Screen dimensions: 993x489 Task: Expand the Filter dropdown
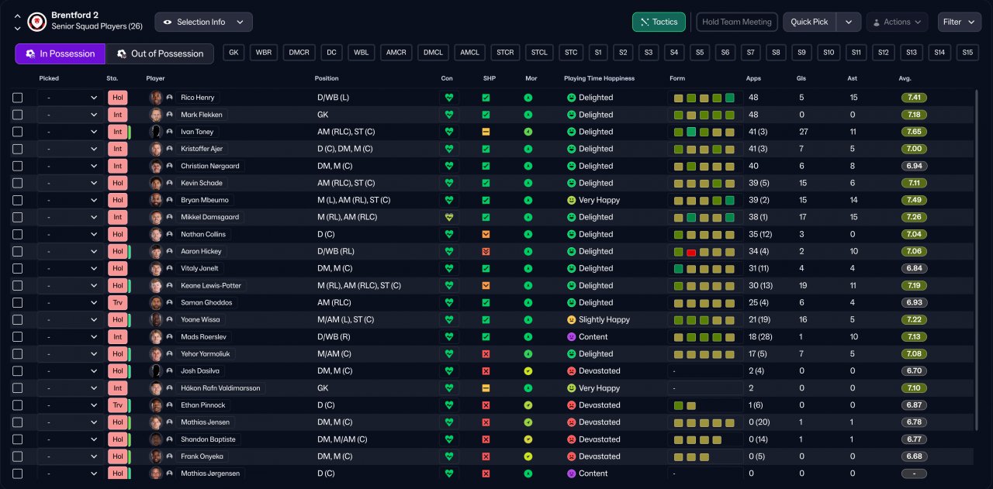[x=959, y=22]
